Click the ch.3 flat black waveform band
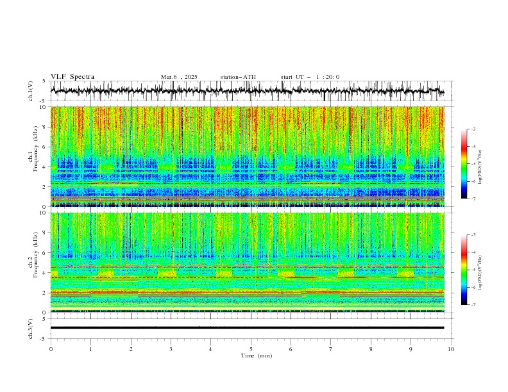Viewport: 508px width, 392px height. click(247, 328)
